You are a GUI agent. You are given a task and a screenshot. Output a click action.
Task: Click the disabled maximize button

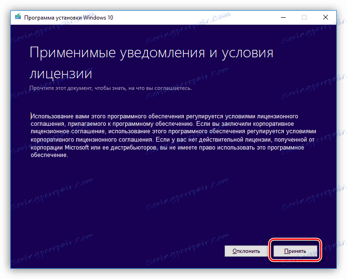coord(304,17)
